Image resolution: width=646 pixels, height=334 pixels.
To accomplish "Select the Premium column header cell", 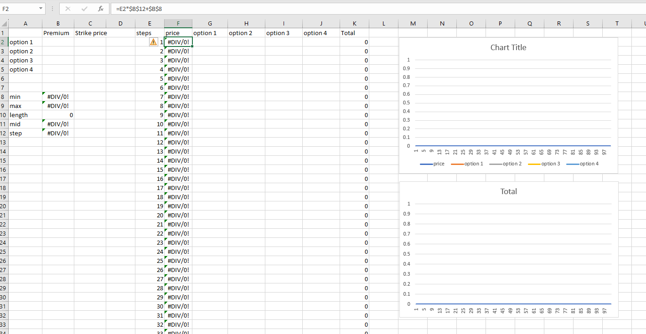I will (x=58, y=32).
